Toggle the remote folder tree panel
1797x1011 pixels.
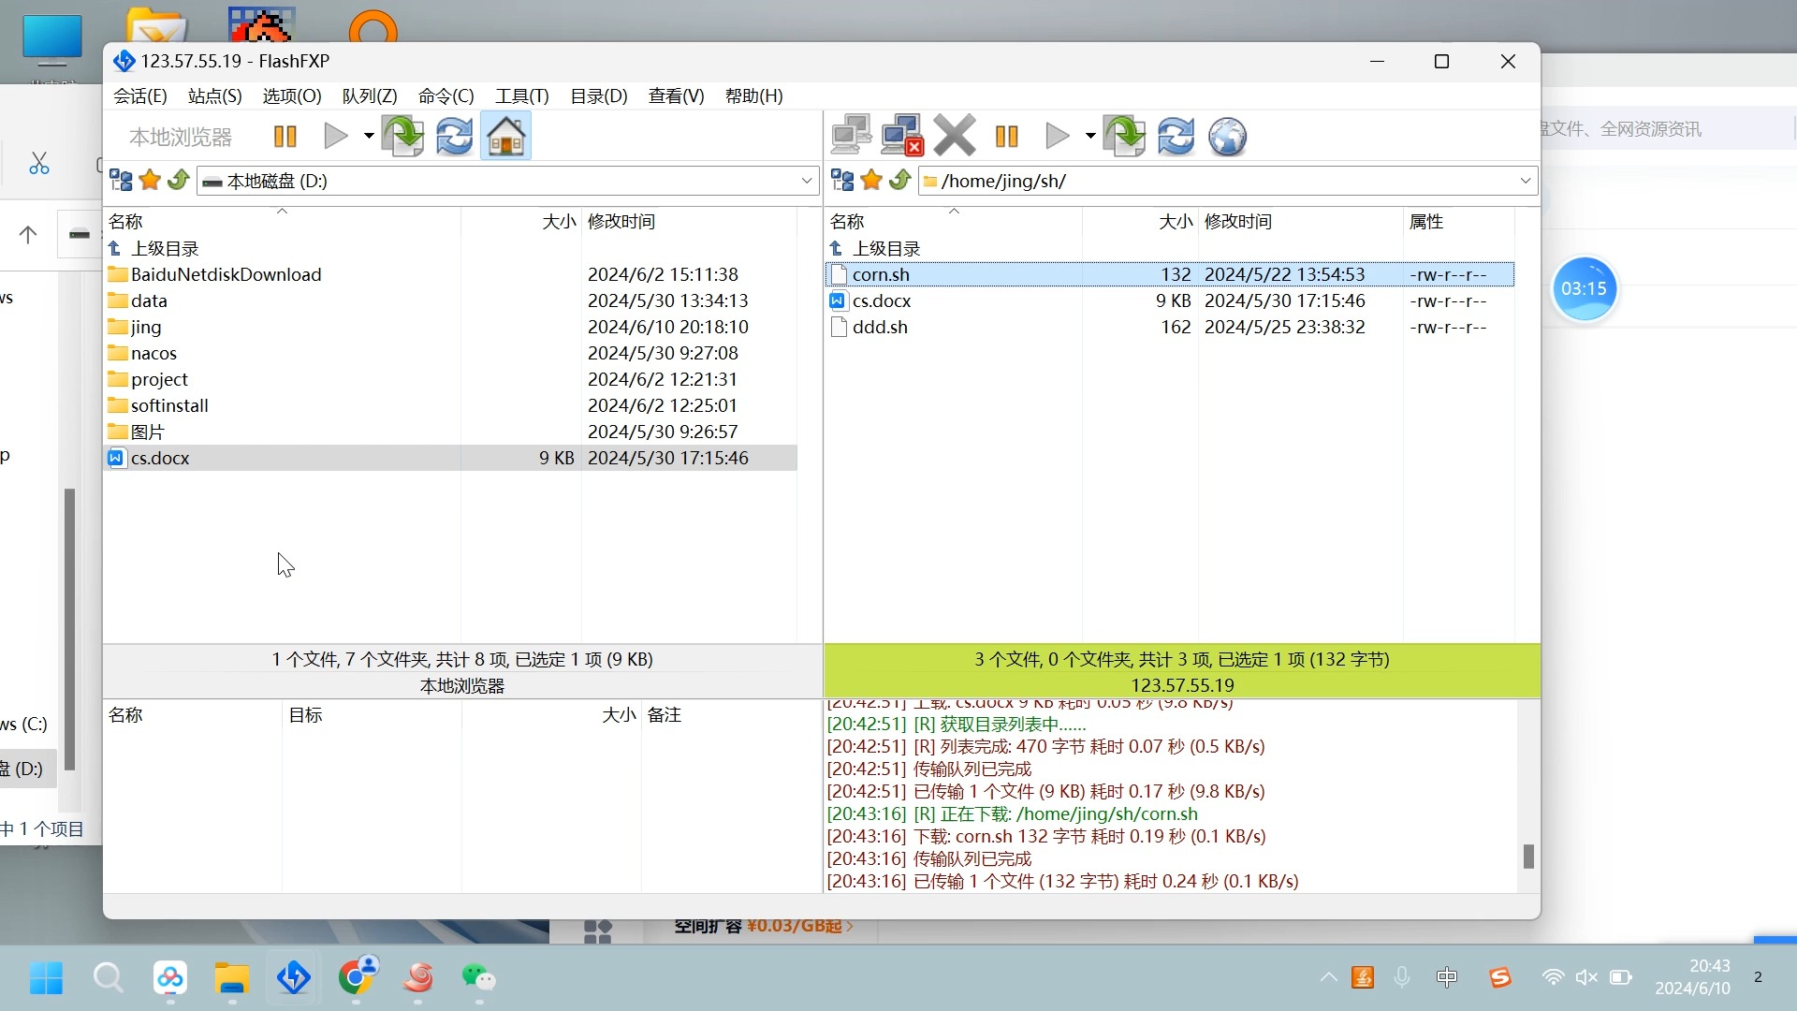[x=841, y=179]
